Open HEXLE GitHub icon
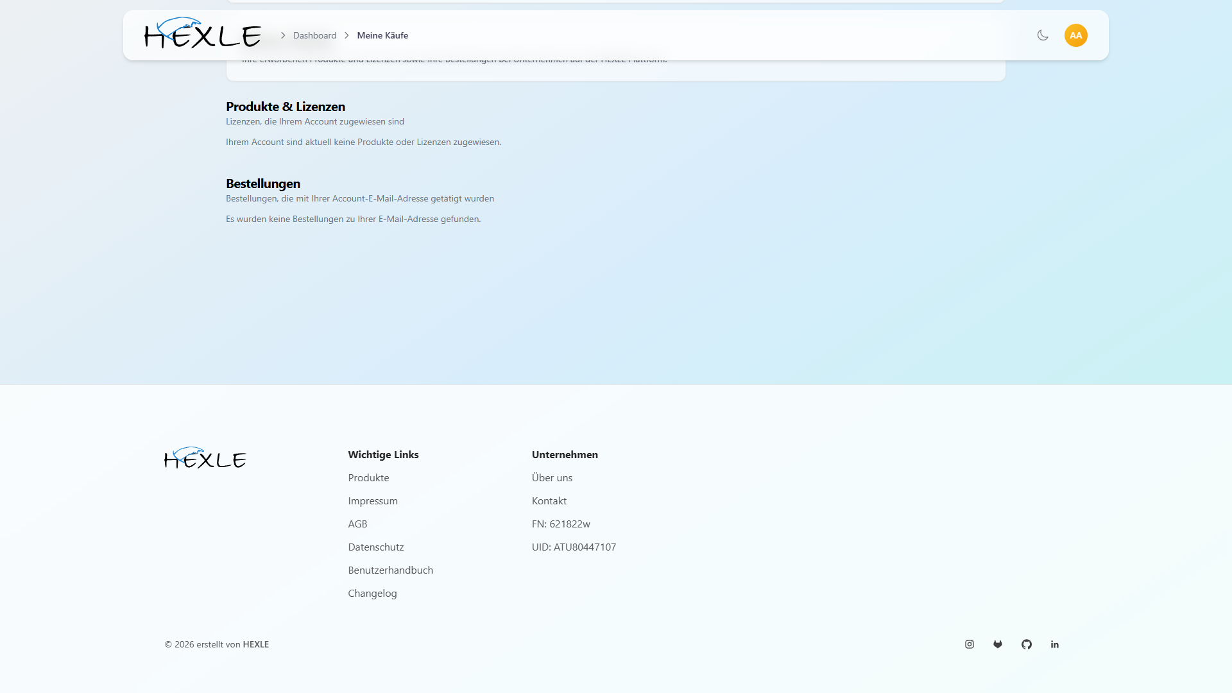Image resolution: width=1232 pixels, height=693 pixels. 1027,644
